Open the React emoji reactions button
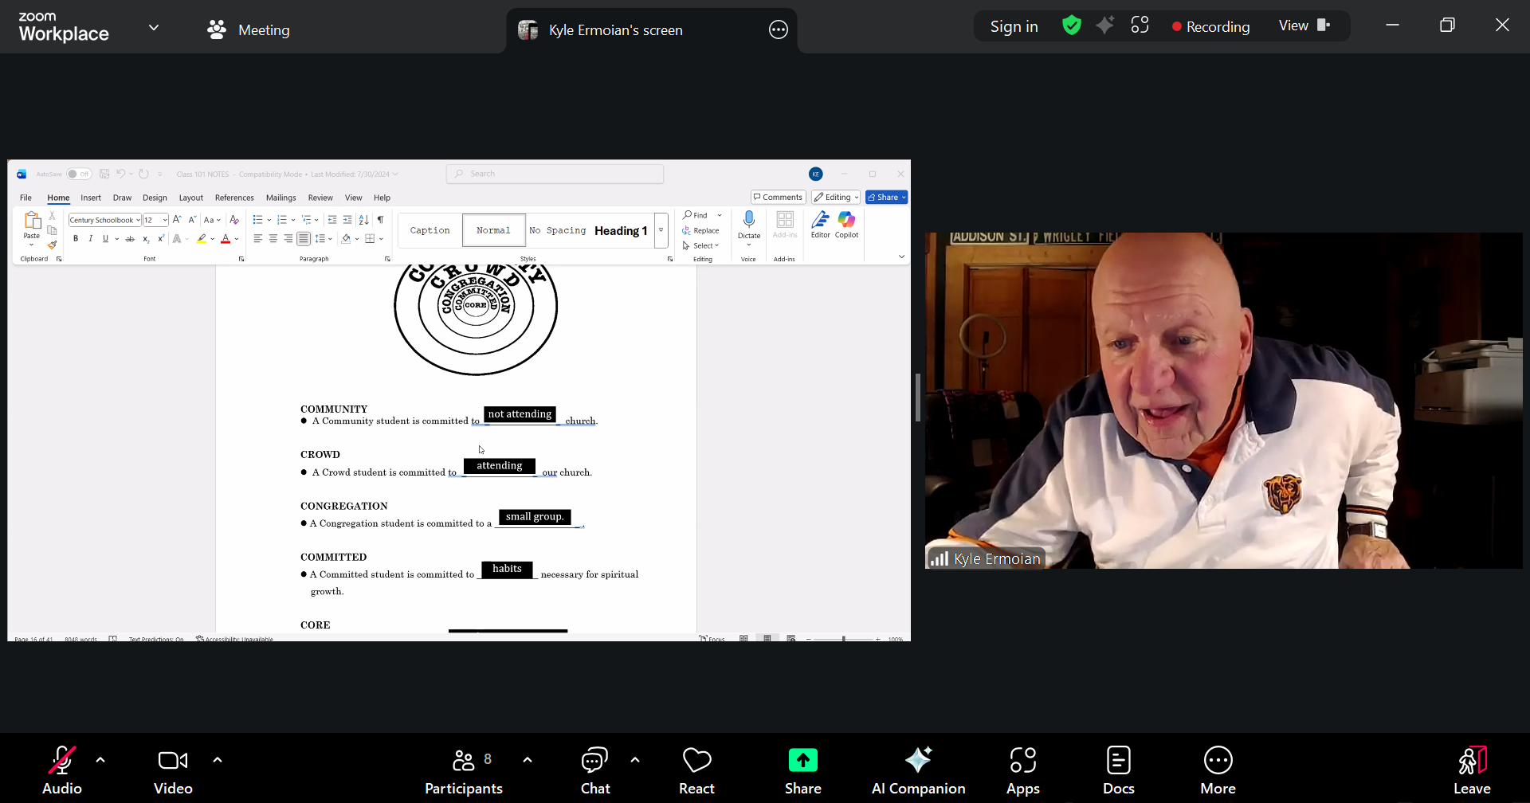This screenshot has height=803, width=1530. pyautogui.click(x=696, y=770)
